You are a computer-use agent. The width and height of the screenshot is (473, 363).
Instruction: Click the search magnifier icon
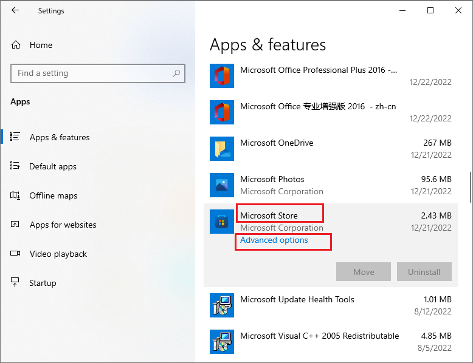coord(176,73)
